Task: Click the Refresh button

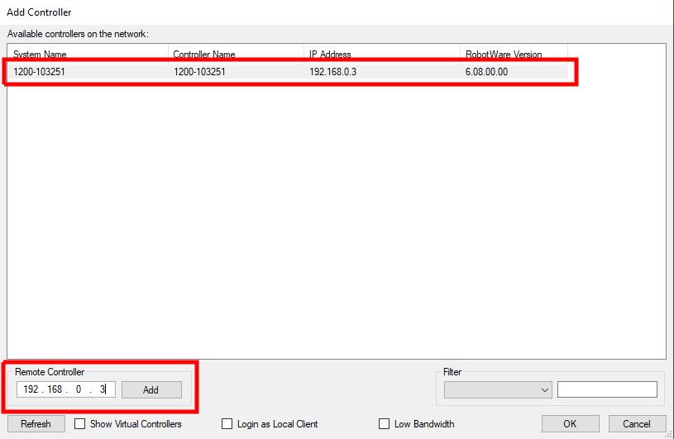Action: pos(36,424)
